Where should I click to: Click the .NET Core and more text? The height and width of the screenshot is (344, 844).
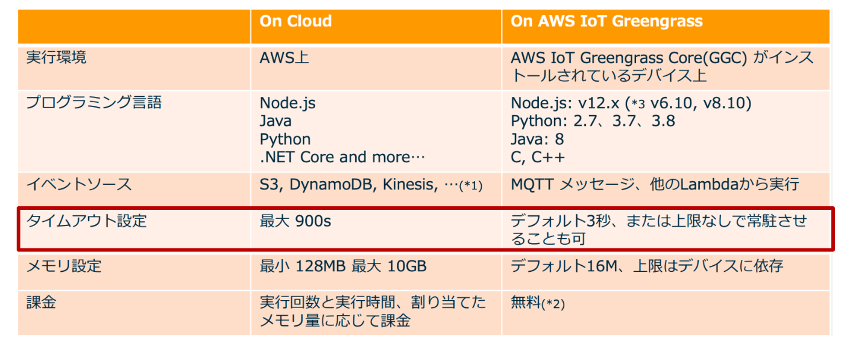[x=342, y=157]
